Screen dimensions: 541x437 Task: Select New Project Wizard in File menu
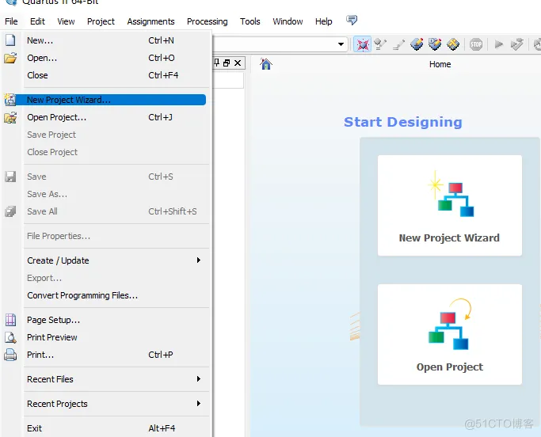click(69, 100)
